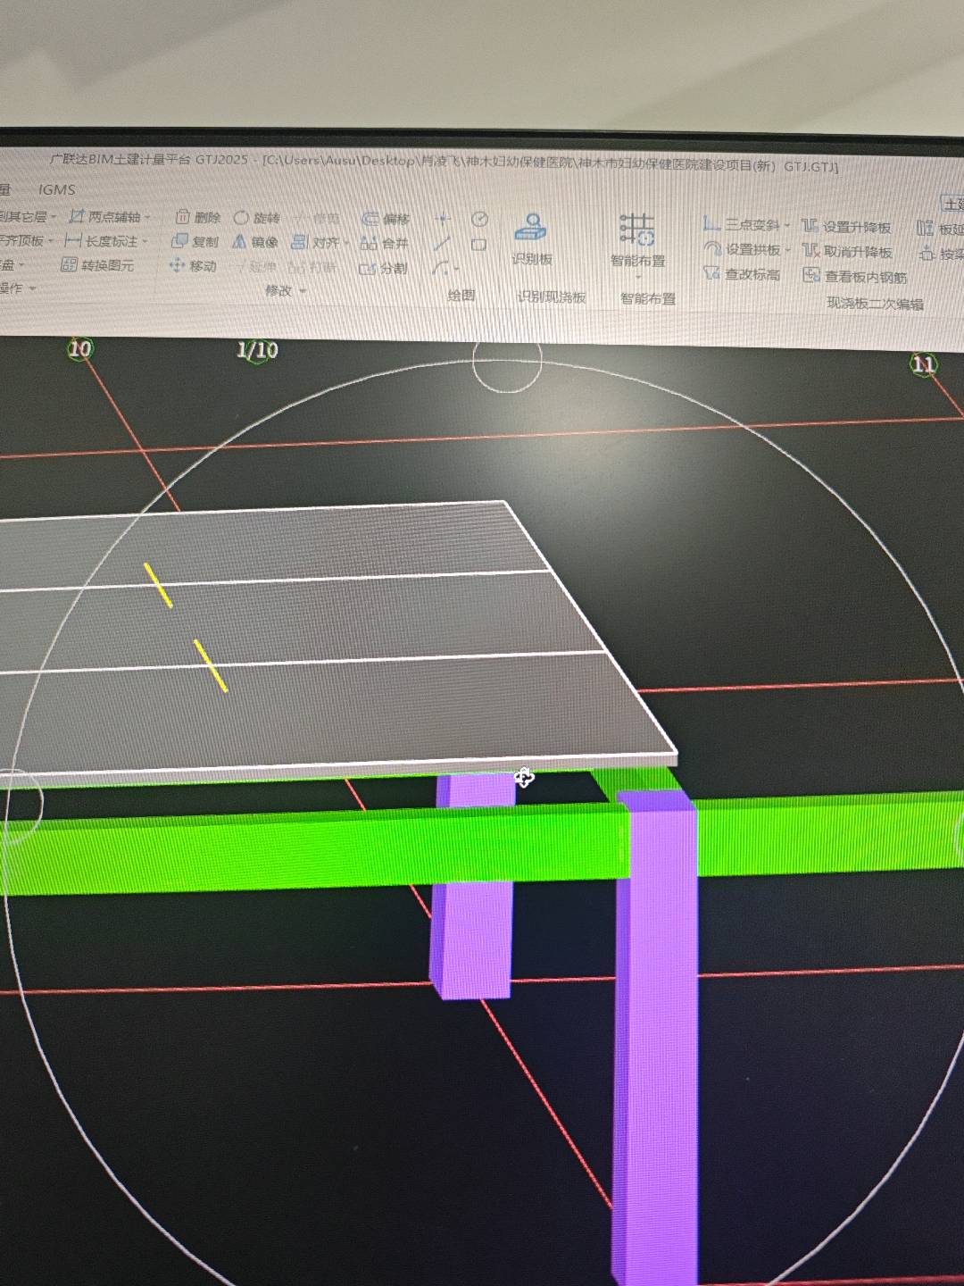Click the 偏移 (offset) tool

pyautogui.click(x=386, y=220)
